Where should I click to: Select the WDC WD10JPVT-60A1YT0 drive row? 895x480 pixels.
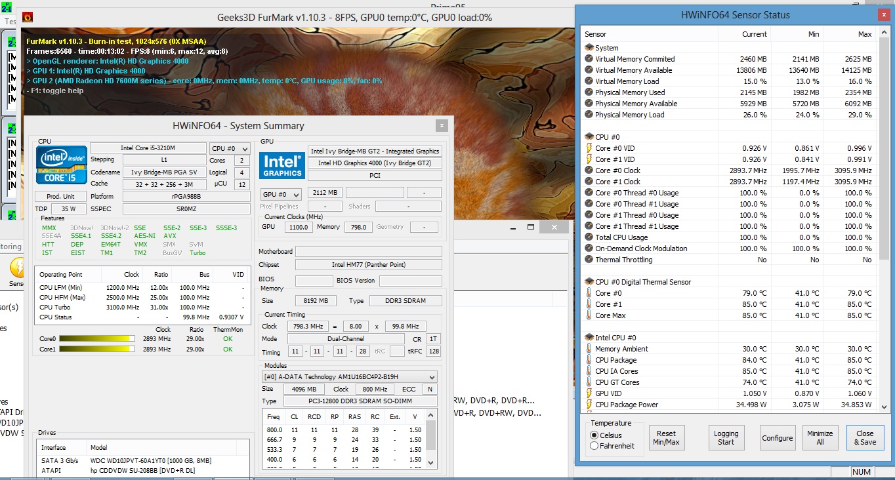point(143,461)
